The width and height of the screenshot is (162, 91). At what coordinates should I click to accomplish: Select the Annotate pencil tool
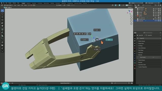coord(2,33)
